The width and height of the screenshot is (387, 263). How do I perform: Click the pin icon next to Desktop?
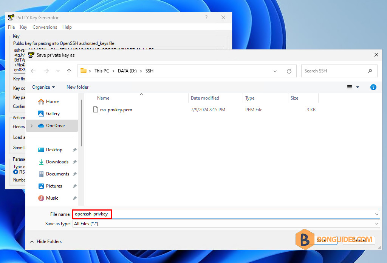click(74, 150)
